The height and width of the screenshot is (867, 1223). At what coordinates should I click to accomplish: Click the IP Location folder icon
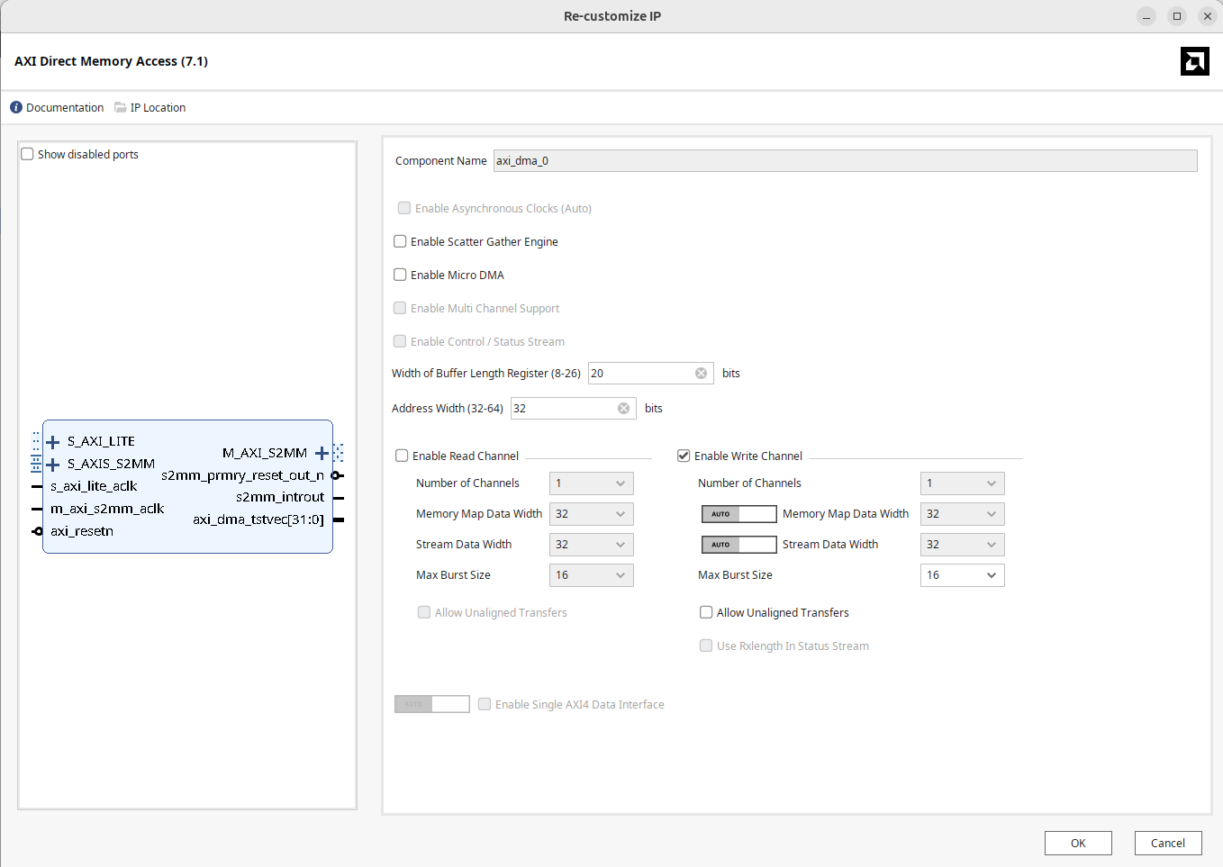(x=121, y=107)
